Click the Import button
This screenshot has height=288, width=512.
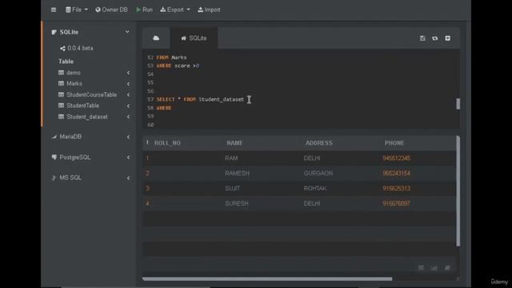point(209,10)
